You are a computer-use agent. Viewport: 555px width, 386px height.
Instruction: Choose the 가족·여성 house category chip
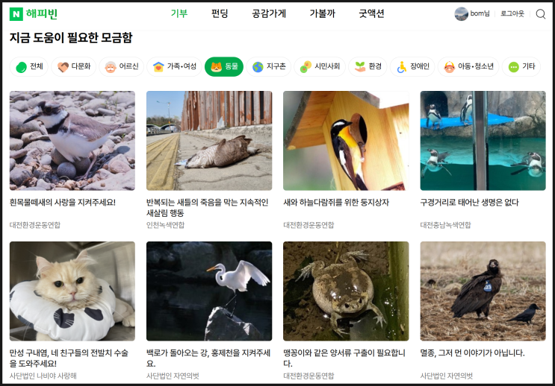[174, 66]
